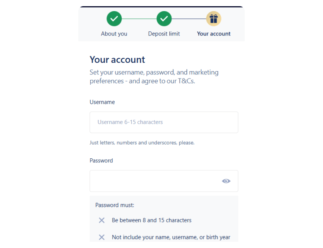Screen dimensions: 323x248
Task: Click the Be between 8 and 15 characters rule
Action: (x=152, y=220)
